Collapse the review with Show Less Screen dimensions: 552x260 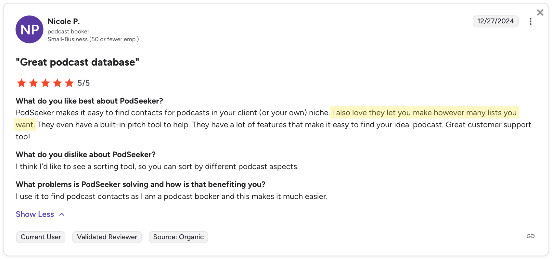tap(35, 214)
